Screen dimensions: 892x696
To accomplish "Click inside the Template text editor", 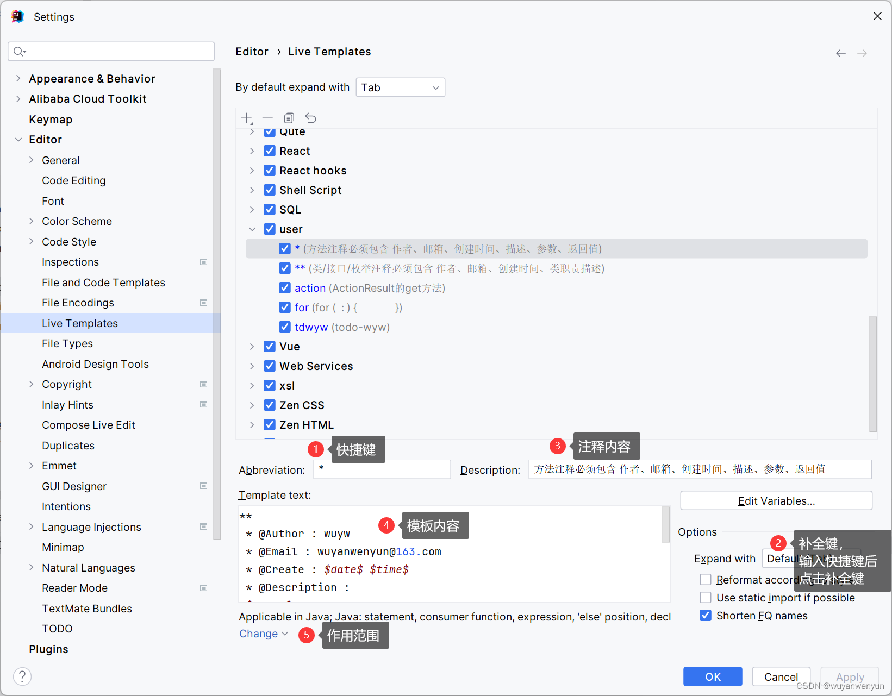I will (x=450, y=554).
